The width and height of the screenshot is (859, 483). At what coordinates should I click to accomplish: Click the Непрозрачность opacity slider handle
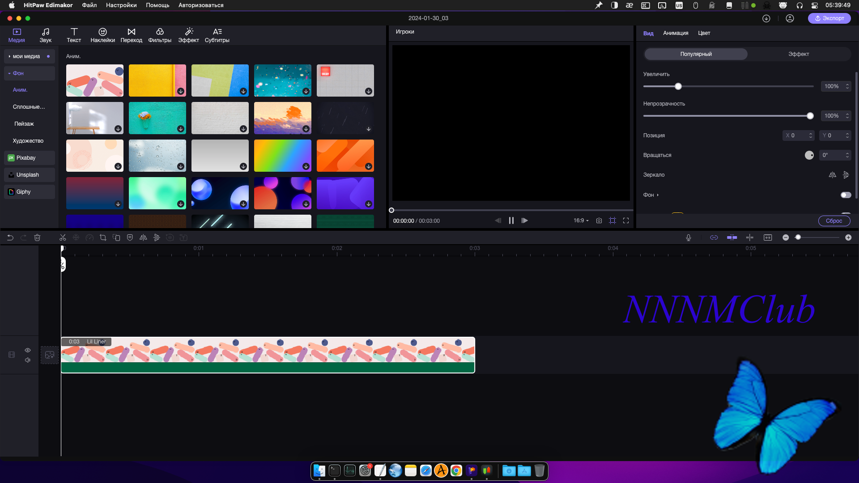[810, 116]
